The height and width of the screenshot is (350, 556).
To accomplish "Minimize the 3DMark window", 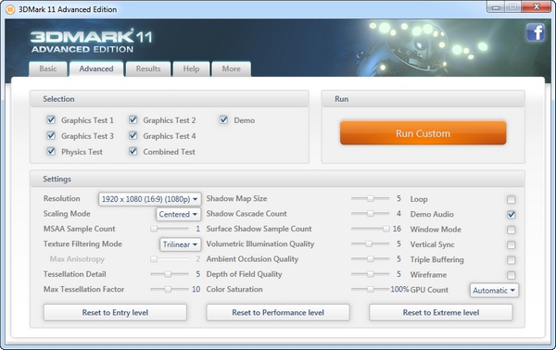I will (496, 6).
